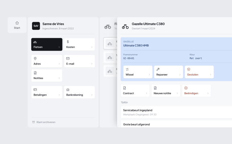Click Tijdlijn section label
Viewport: 232px width, 144px height.
pyautogui.click(x=124, y=102)
